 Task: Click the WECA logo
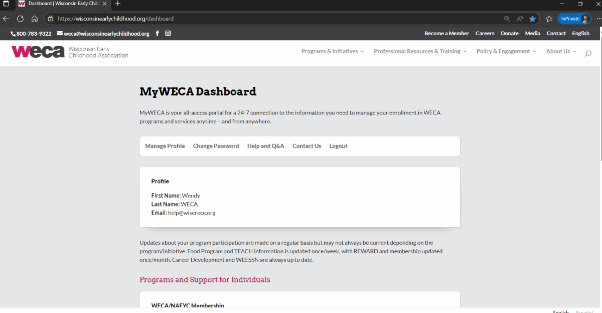click(x=70, y=52)
